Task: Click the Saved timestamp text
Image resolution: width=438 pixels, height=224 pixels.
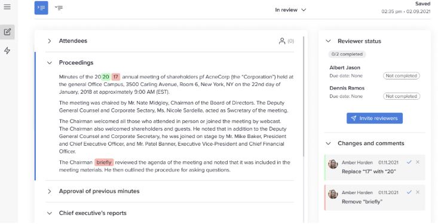Action: point(406,12)
